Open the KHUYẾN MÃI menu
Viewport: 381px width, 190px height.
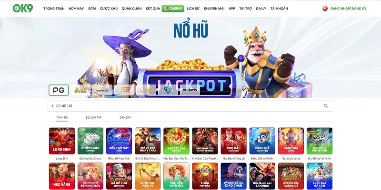coord(214,9)
